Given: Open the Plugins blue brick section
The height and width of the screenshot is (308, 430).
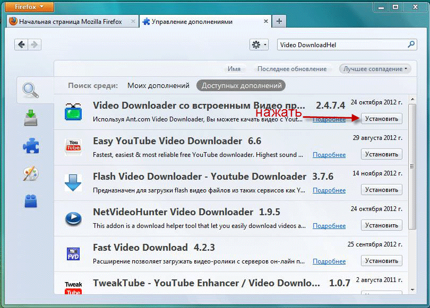Looking at the screenshot, I should pos(31,201).
